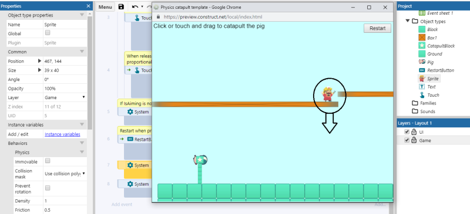Open the Layer dropdown showing Game

click(x=65, y=97)
